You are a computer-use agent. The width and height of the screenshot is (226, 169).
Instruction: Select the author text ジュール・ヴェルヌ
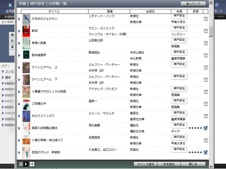pos(101,113)
